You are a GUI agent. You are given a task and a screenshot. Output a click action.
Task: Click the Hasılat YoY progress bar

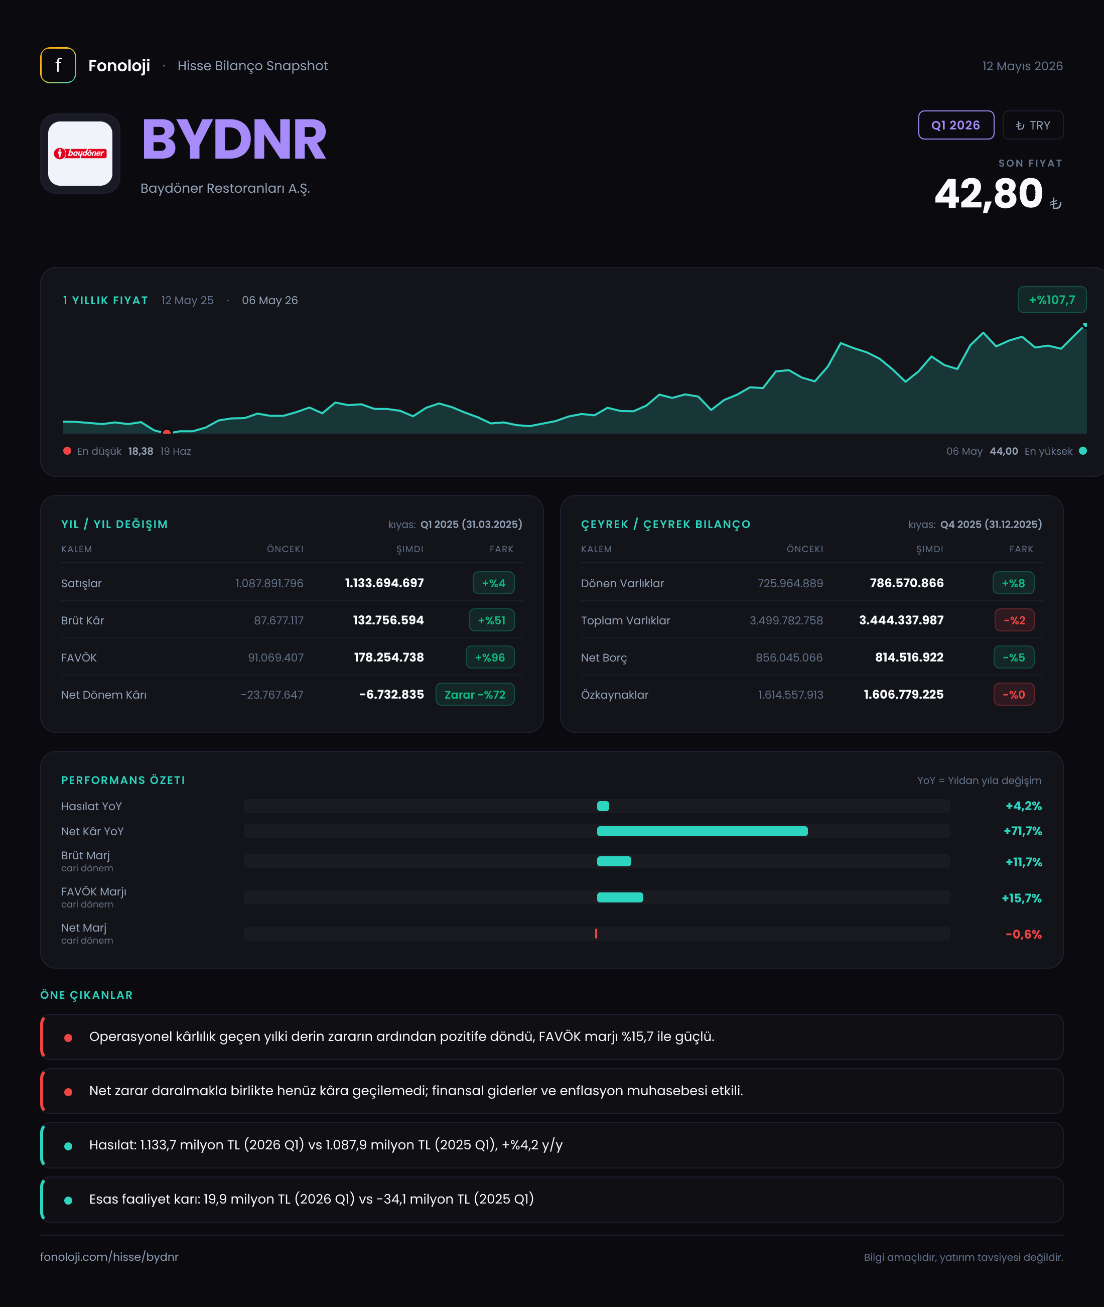[x=597, y=806]
